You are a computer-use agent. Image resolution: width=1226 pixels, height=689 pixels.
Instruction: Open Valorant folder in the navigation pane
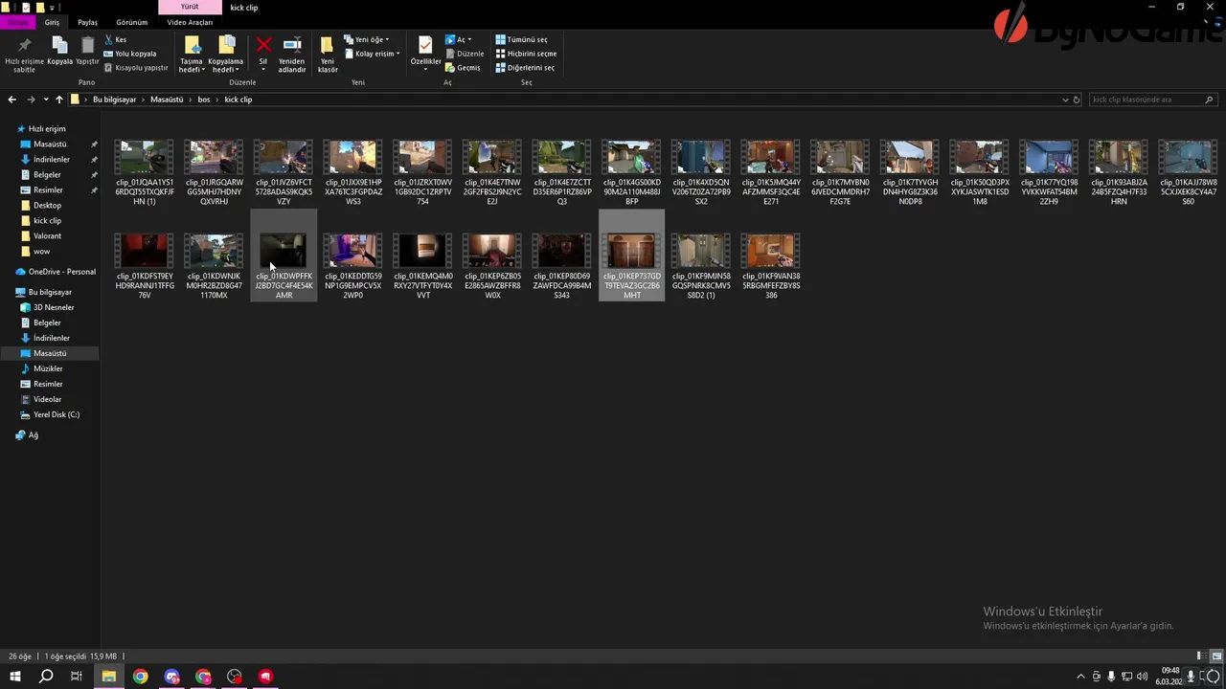47,235
